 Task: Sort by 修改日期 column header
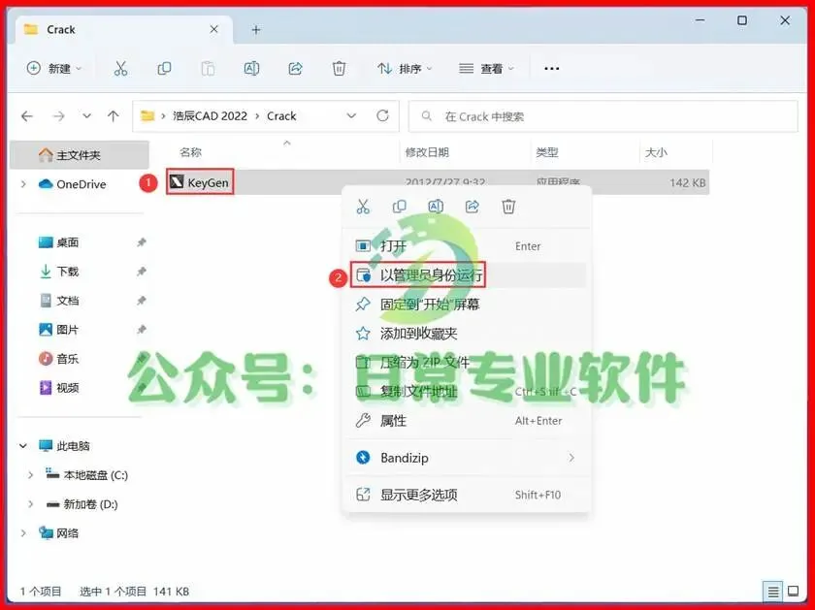tap(427, 152)
